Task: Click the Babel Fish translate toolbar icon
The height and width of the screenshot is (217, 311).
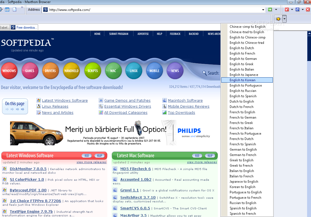Action: 278,19
